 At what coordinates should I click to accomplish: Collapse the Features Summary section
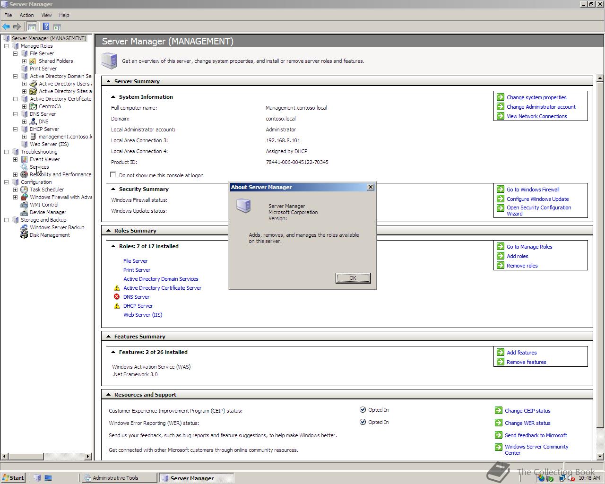tap(108, 337)
